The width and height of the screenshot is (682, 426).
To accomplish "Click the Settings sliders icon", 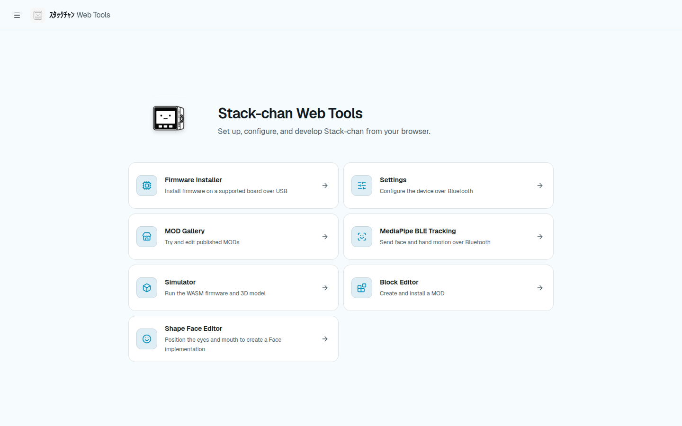I will (362, 186).
